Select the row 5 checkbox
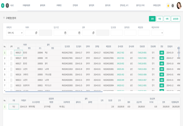 pyautogui.click(x=11, y=74)
